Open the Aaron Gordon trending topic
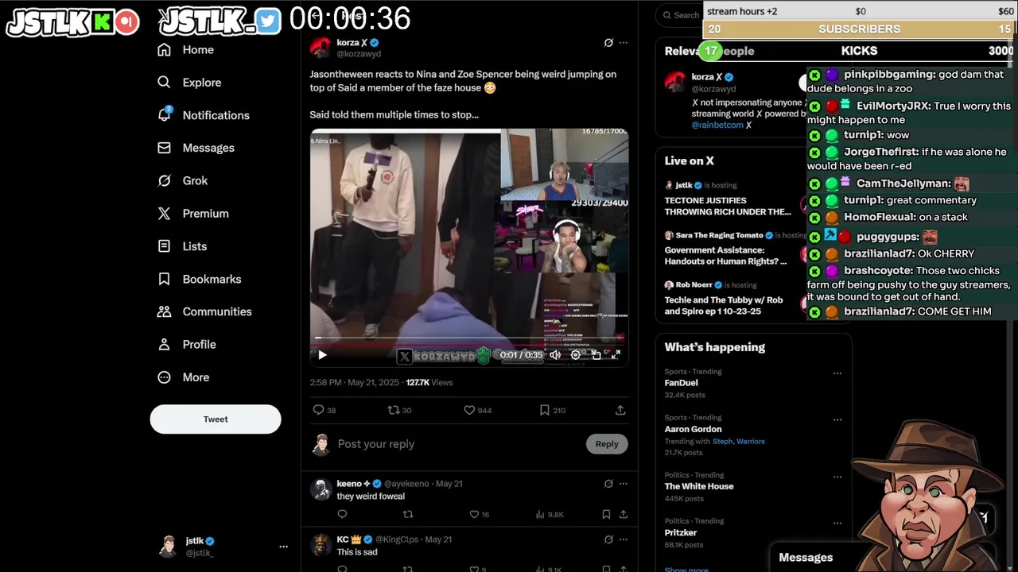Viewport: 1018px width, 572px height. click(x=693, y=429)
